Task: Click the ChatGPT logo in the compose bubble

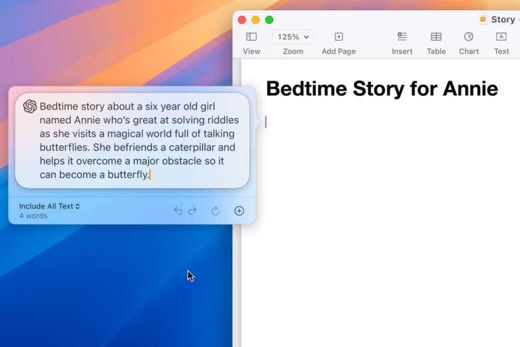Action: click(x=30, y=107)
